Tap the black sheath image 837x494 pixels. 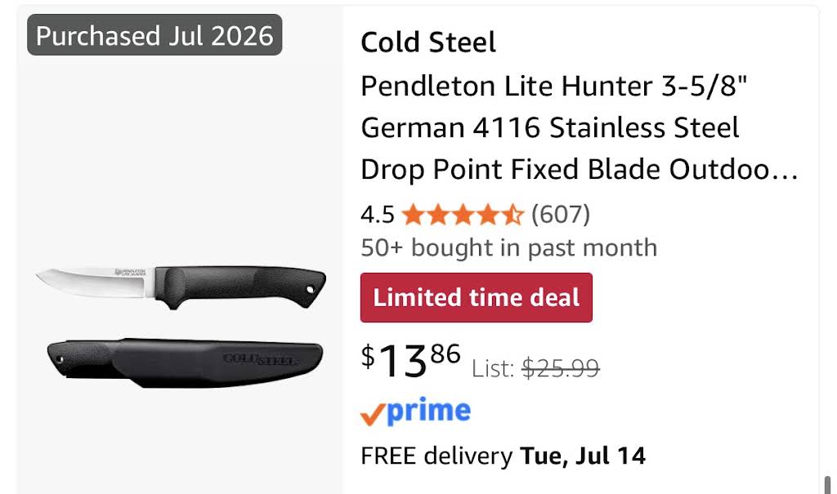[x=185, y=363]
